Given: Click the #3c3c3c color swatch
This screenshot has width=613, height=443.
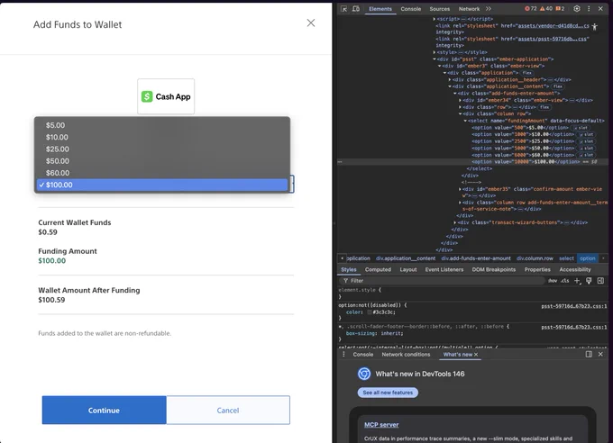Looking at the screenshot, I should click(370, 312).
